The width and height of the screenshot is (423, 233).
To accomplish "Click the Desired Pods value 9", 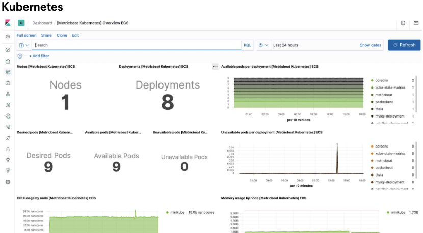I will point(48,167).
